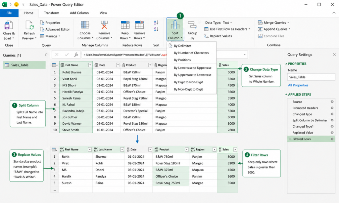Click Replace Values in the ribbon
339x203 pixels.
click(x=218, y=36)
